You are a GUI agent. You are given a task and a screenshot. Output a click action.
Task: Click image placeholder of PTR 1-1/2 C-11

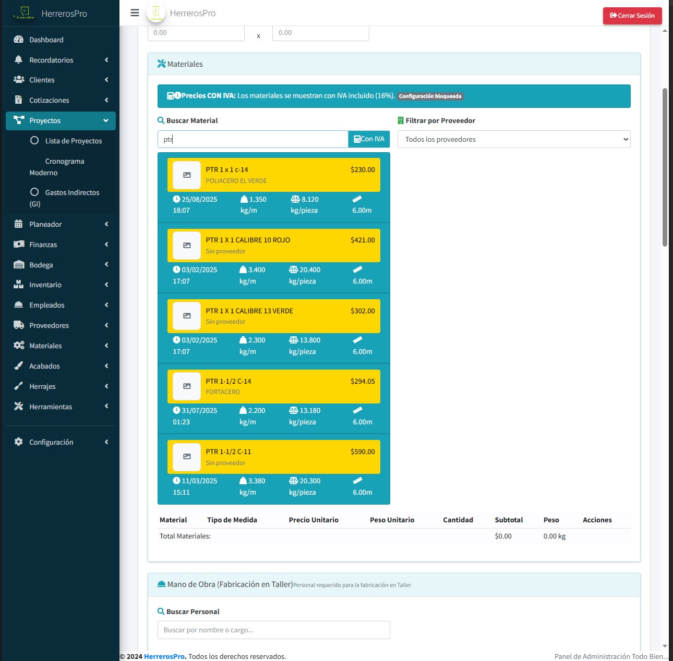(187, 457)
